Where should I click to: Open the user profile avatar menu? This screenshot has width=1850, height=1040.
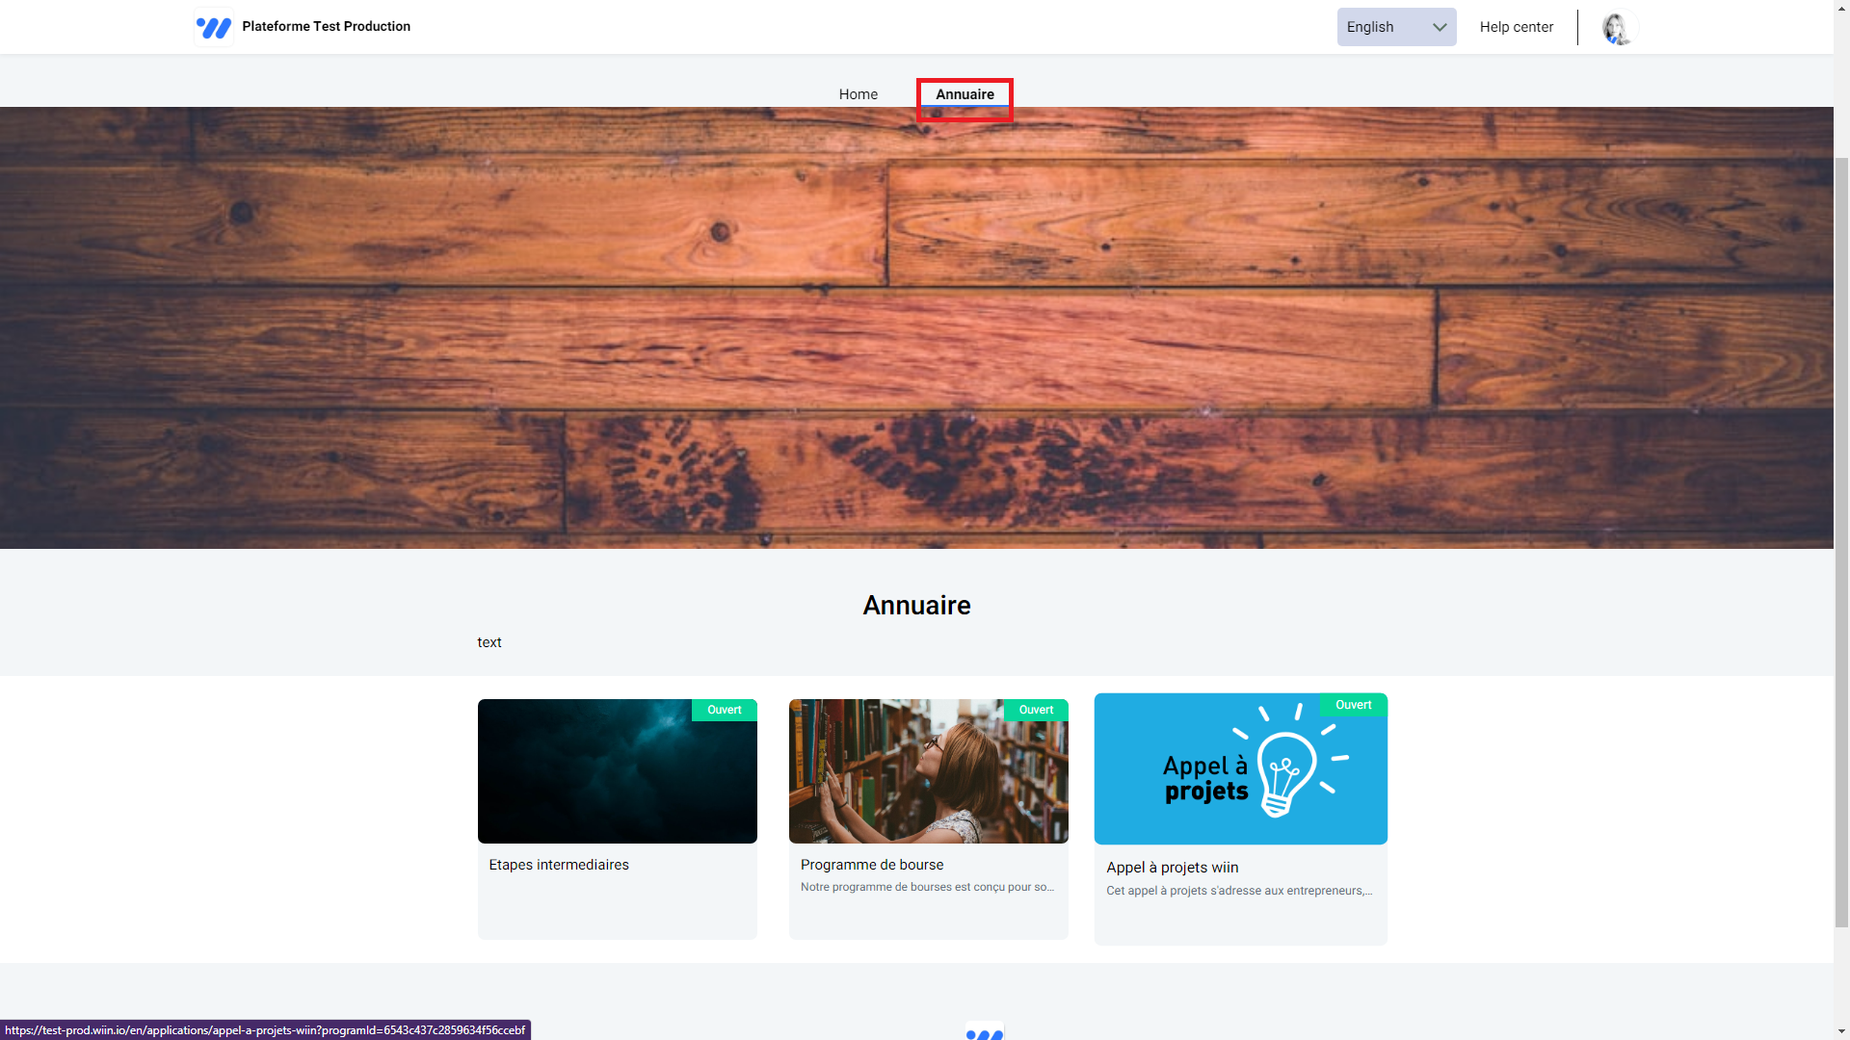(1619, 27)
